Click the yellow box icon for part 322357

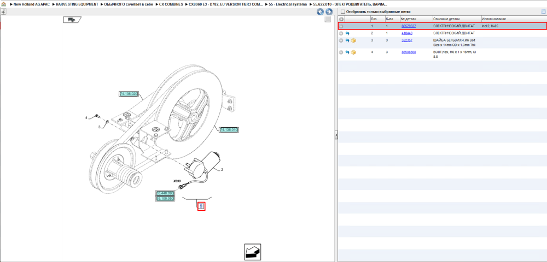click(353, 41)
